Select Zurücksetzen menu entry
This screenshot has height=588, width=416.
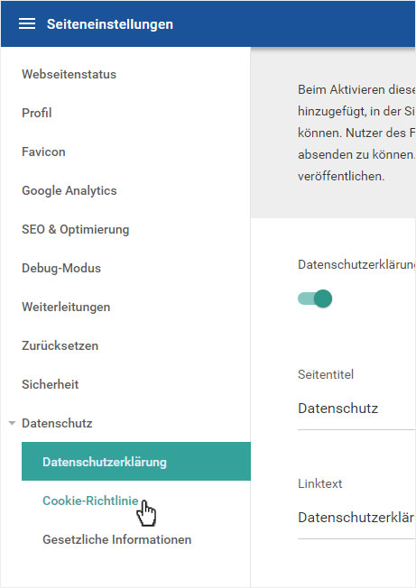pos(60,345)
